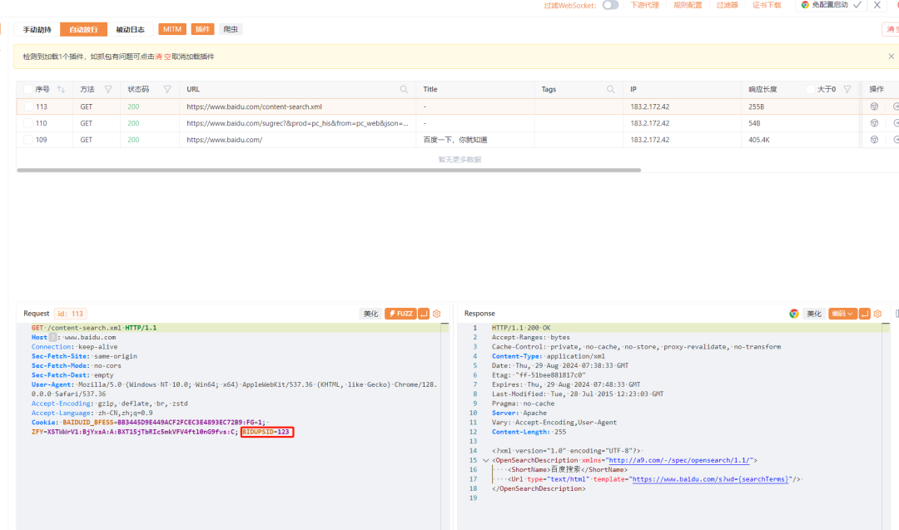Click the FUZZ button
899x530 pixels.
(400, 314)
